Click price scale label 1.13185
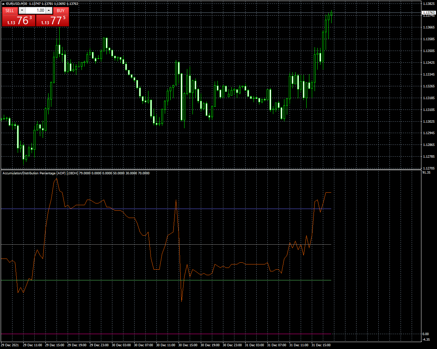437x349 pixels. (429, 98)
